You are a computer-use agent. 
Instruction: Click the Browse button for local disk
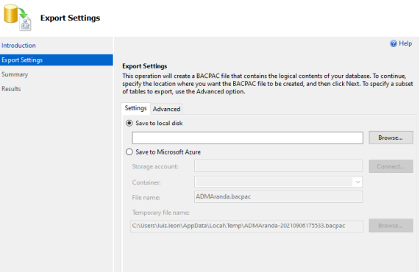391,138
